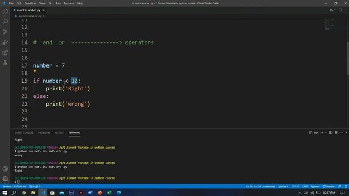Open the notifications bell in status bar
Image resolution: width=349 pixels, height=196 pixels.
pos(346,186)
